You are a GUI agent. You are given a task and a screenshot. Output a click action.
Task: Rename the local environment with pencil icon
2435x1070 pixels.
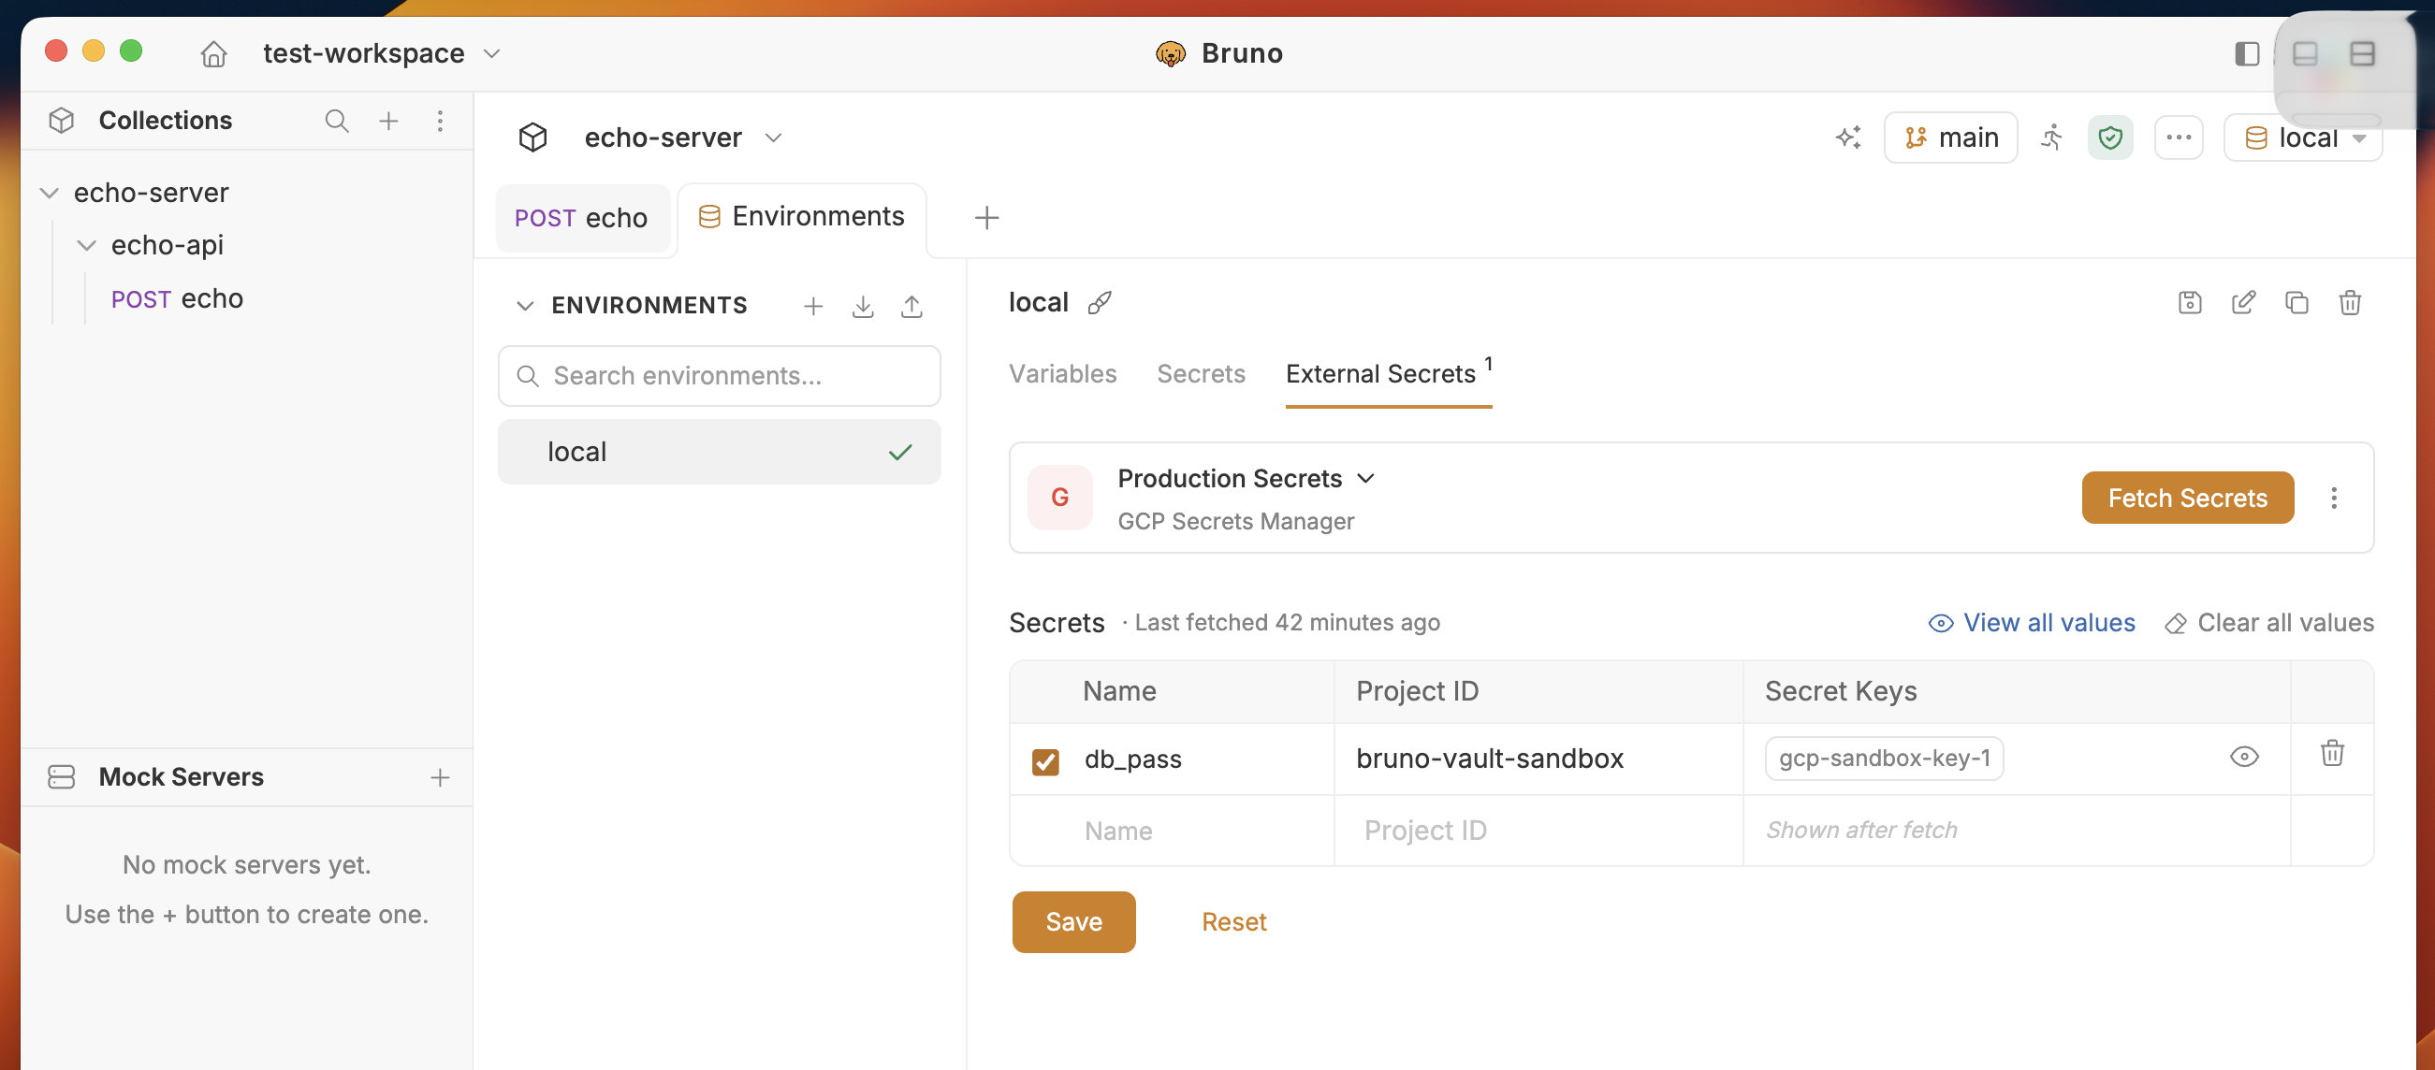click(2243, 303)
